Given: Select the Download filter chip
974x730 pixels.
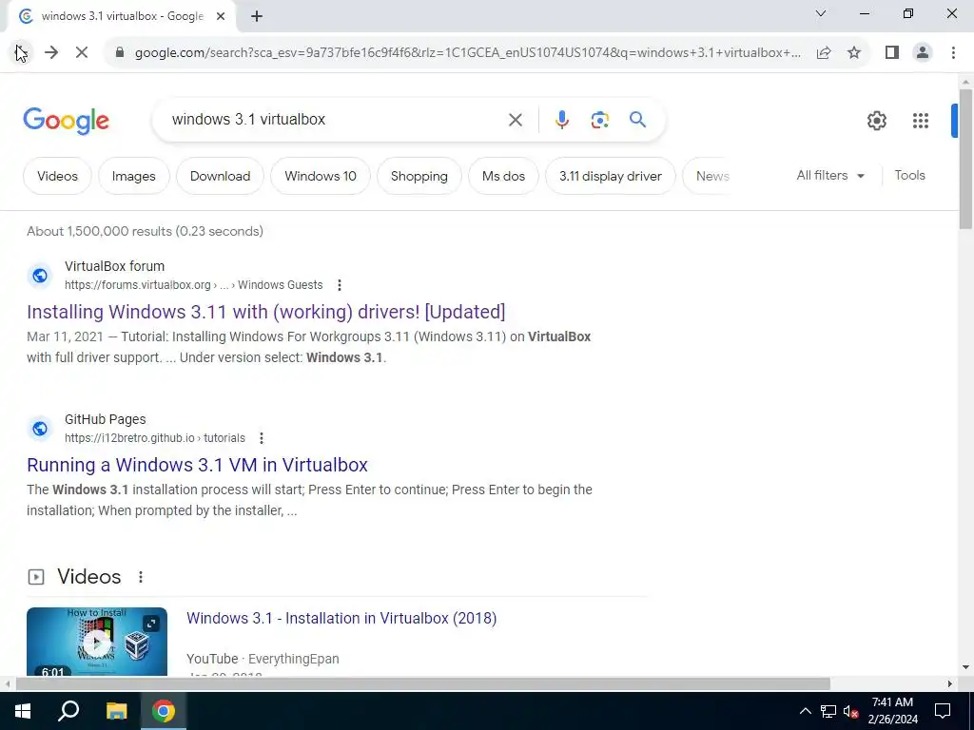Looking at the screenshot, I should pyautogui.click(x=220, y=176).
